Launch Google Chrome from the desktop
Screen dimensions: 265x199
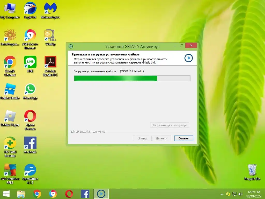click(10, 66)
